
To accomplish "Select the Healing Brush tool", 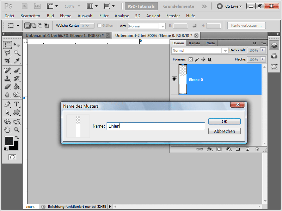I will pos(7,70).
